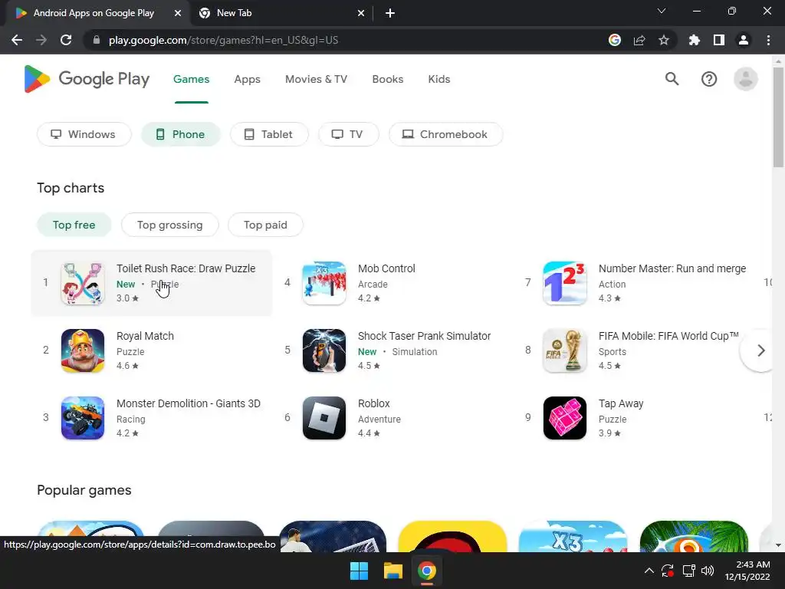Show hidden system tray icons

649,571
